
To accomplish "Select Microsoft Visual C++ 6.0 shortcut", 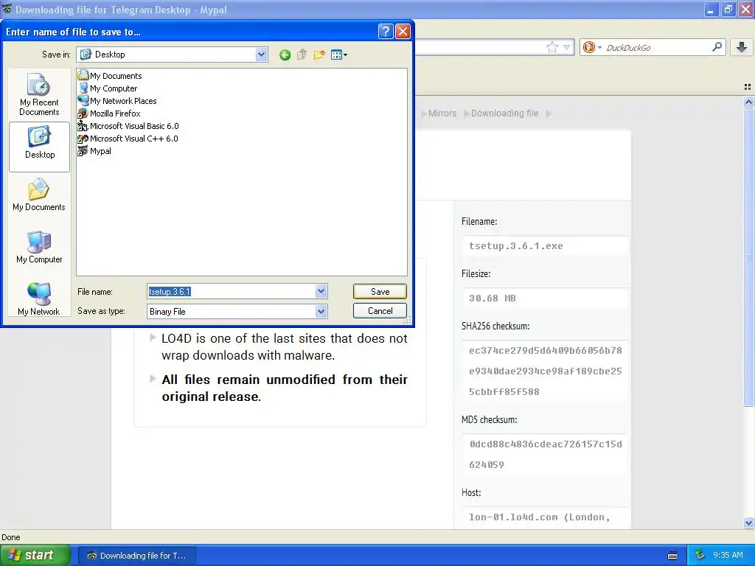I will tap(128, 138).
